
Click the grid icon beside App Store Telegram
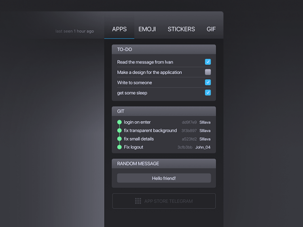[138, 201]
